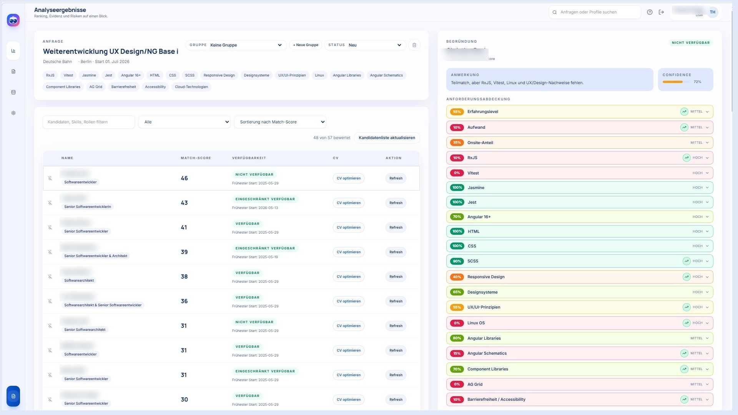The height and width of the screenshot is (415, 738).
Task: Expand the Jest requirement chevron
Action: [707, 202]
